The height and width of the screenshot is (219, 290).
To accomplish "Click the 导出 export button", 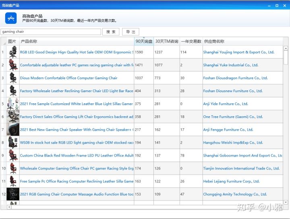I will pyautogui.click(x=130, y=31).
